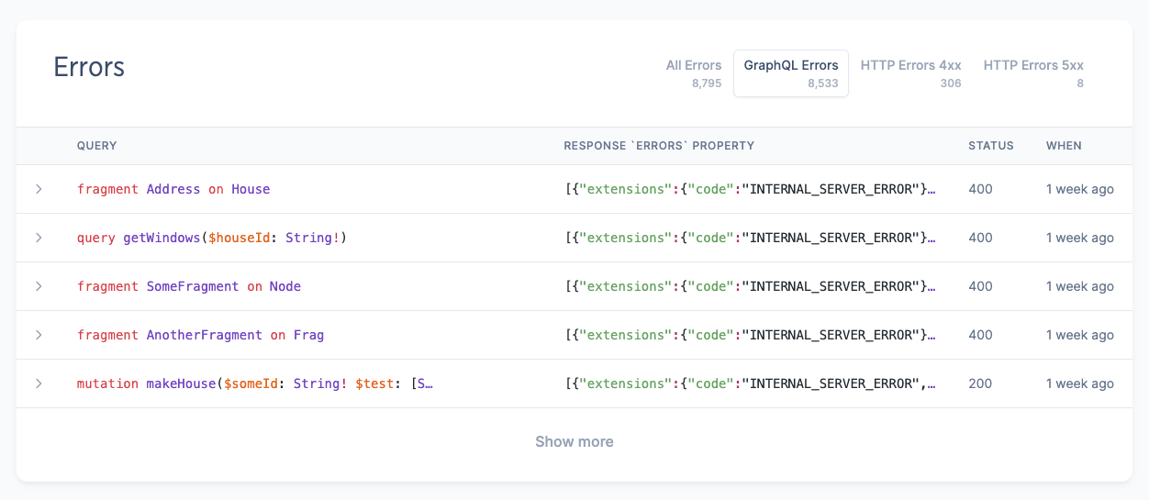Image resolution: width=1149 pixels, height=500 pixels.
Task: Expand the fragment Address on House row
Action: click(39, 189)
